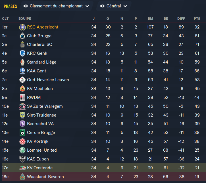Sort by DIFF column header
Image resolution: width=206 pixels, height=183 pixels.
tap(181, 19)
